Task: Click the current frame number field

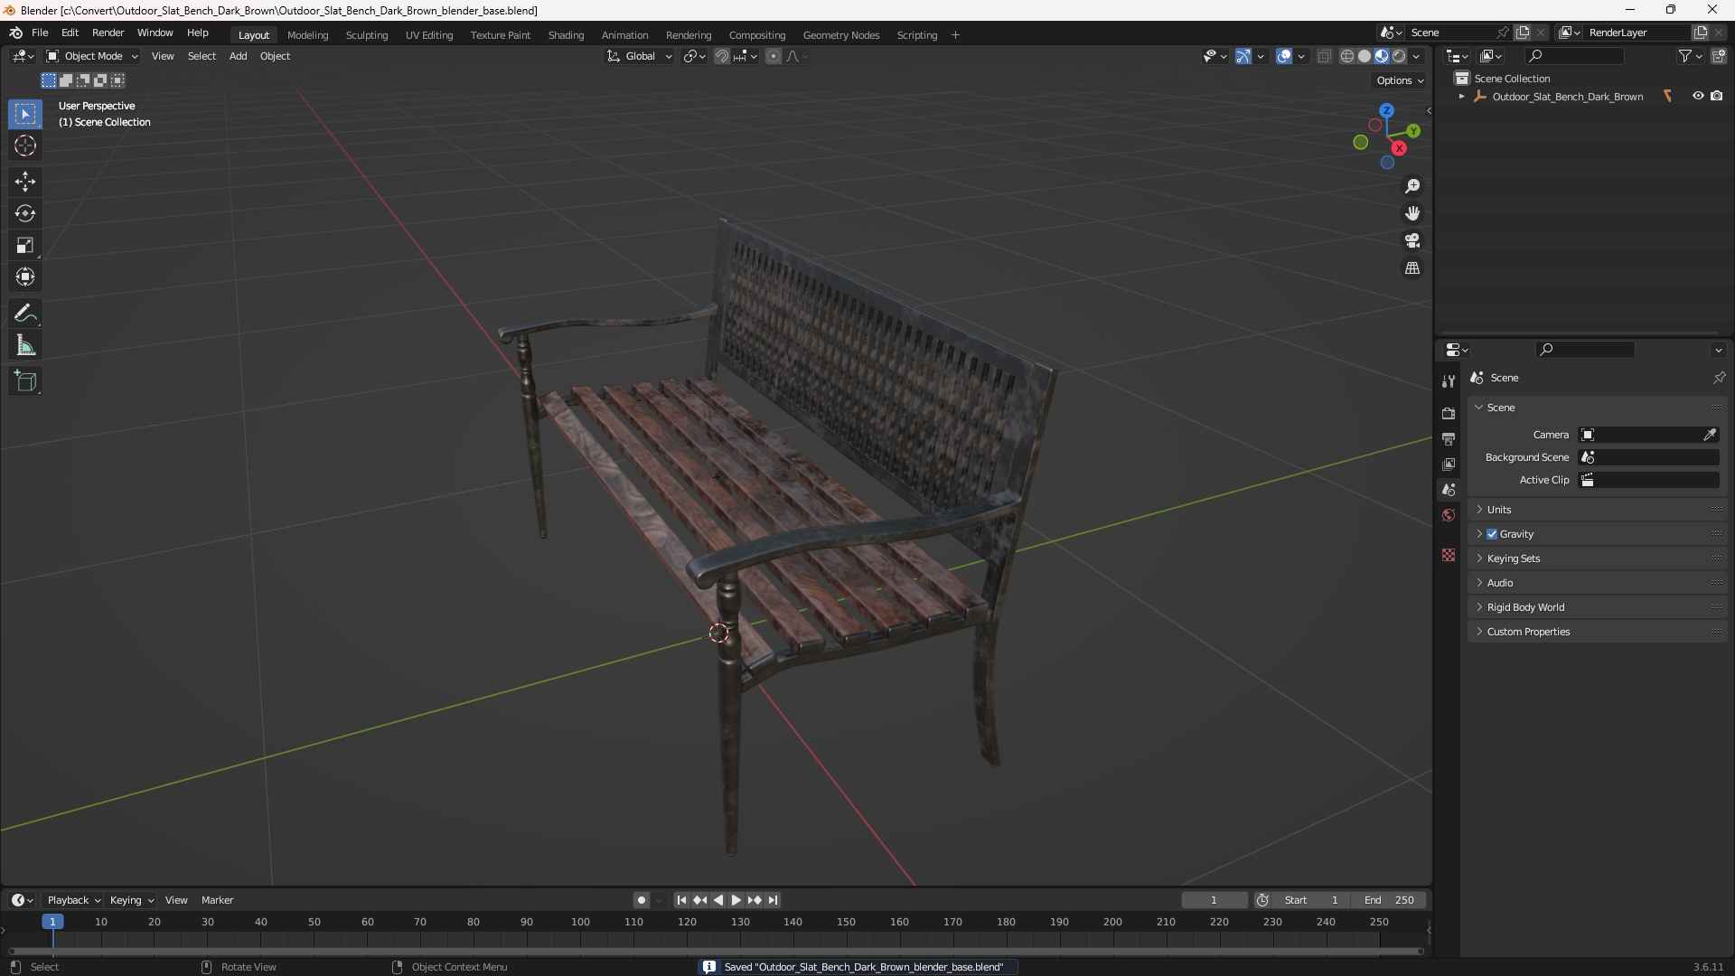Action: [1214, 900]
